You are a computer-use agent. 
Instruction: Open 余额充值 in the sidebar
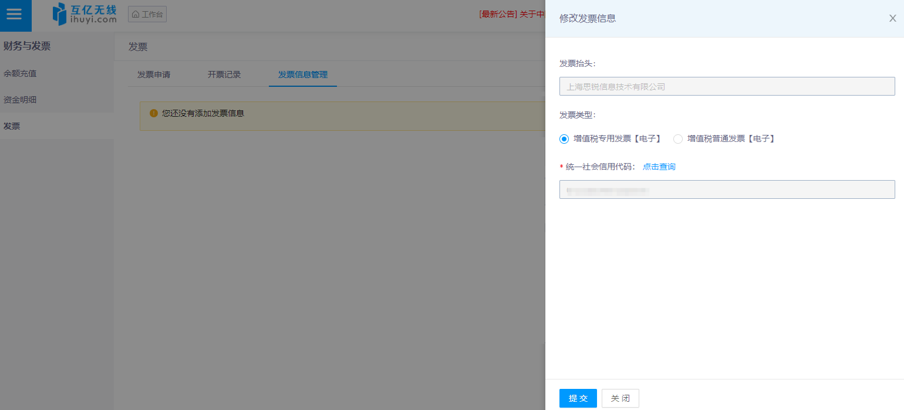[20, 73]
